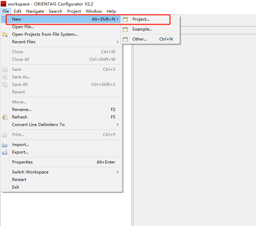Select Rename... in the File menu
Screen dimensions: 256x226
(22, 110)
